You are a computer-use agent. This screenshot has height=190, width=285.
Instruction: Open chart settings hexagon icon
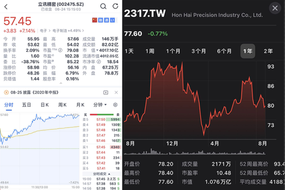(115, 105)
